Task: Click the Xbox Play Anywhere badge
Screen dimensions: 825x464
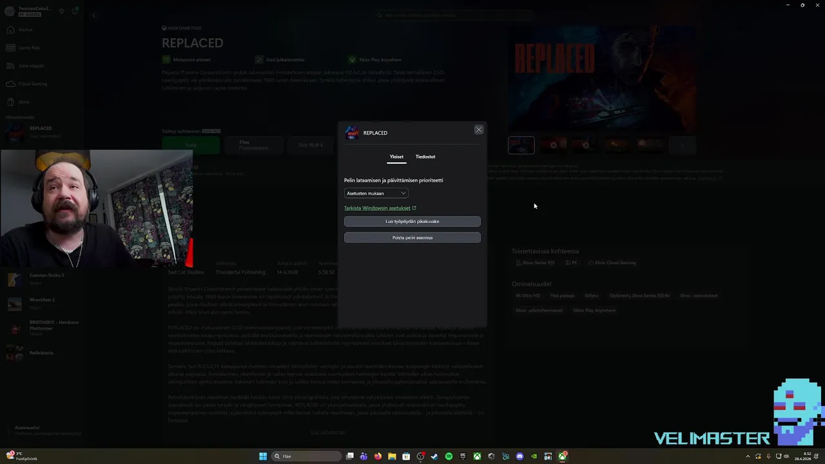Action: coord(375,60)
